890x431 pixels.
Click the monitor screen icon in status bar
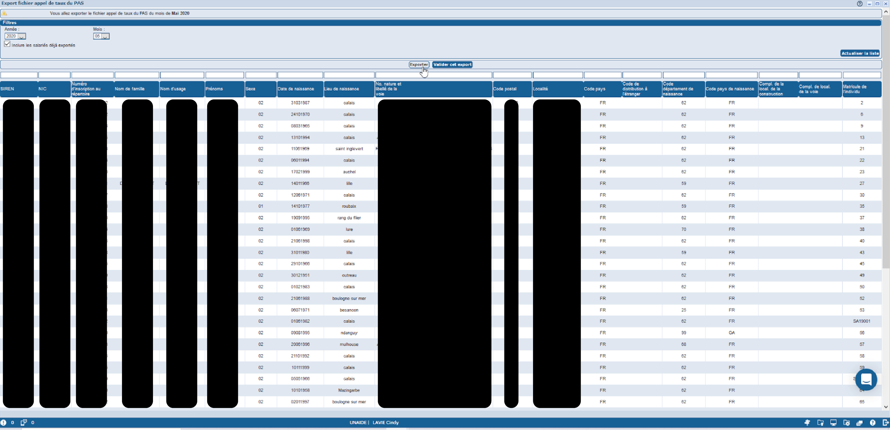point(833,422)
